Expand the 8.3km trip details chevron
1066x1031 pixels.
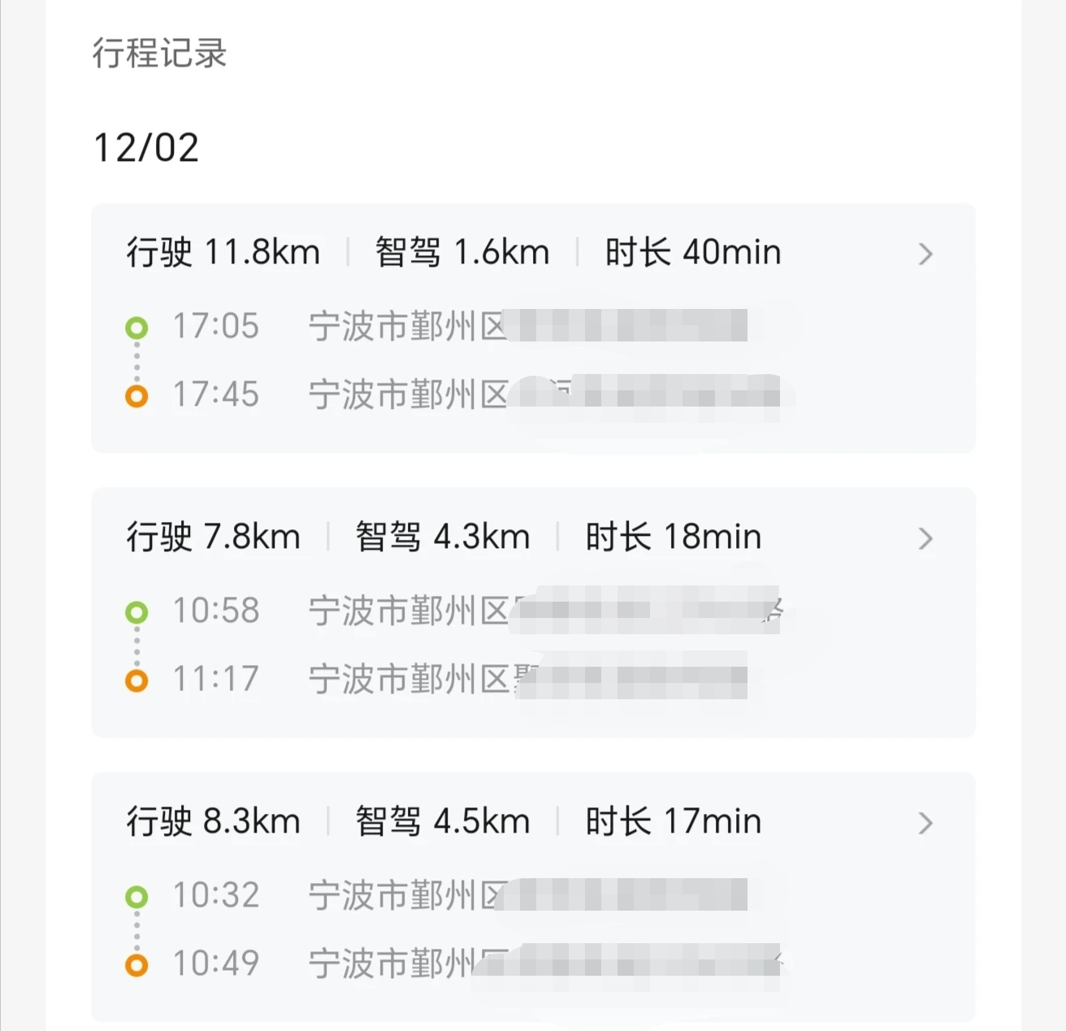point(925,824)
